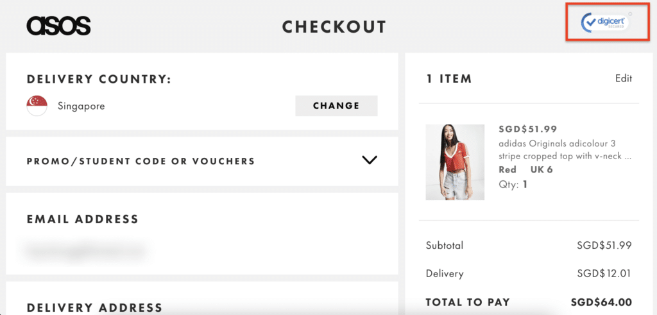Click the CHECKOUT page heading

pyautogui.click(x=334, y=27)
